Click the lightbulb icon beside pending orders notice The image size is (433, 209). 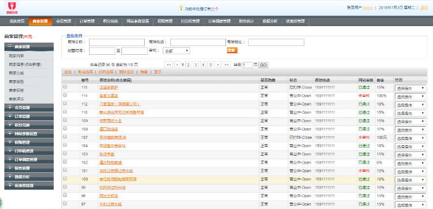[181, 8]
